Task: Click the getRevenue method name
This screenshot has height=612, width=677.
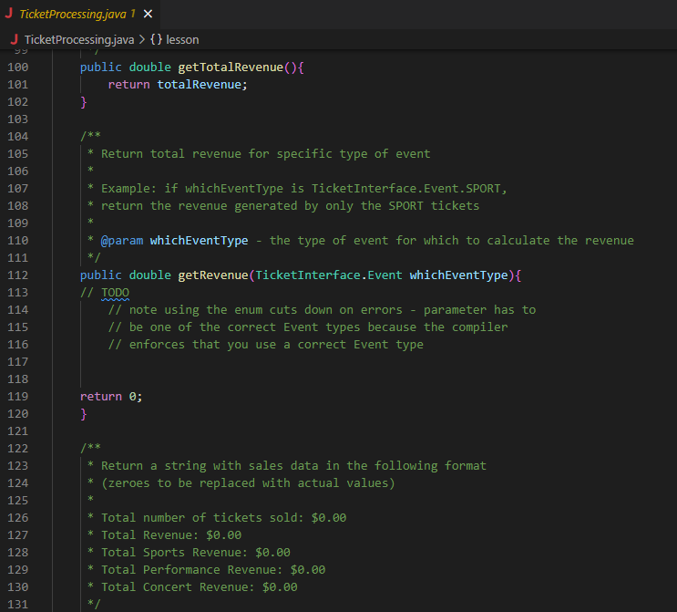Action: coord(213,275)
